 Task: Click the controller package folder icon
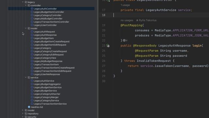(x=29, y=5)
